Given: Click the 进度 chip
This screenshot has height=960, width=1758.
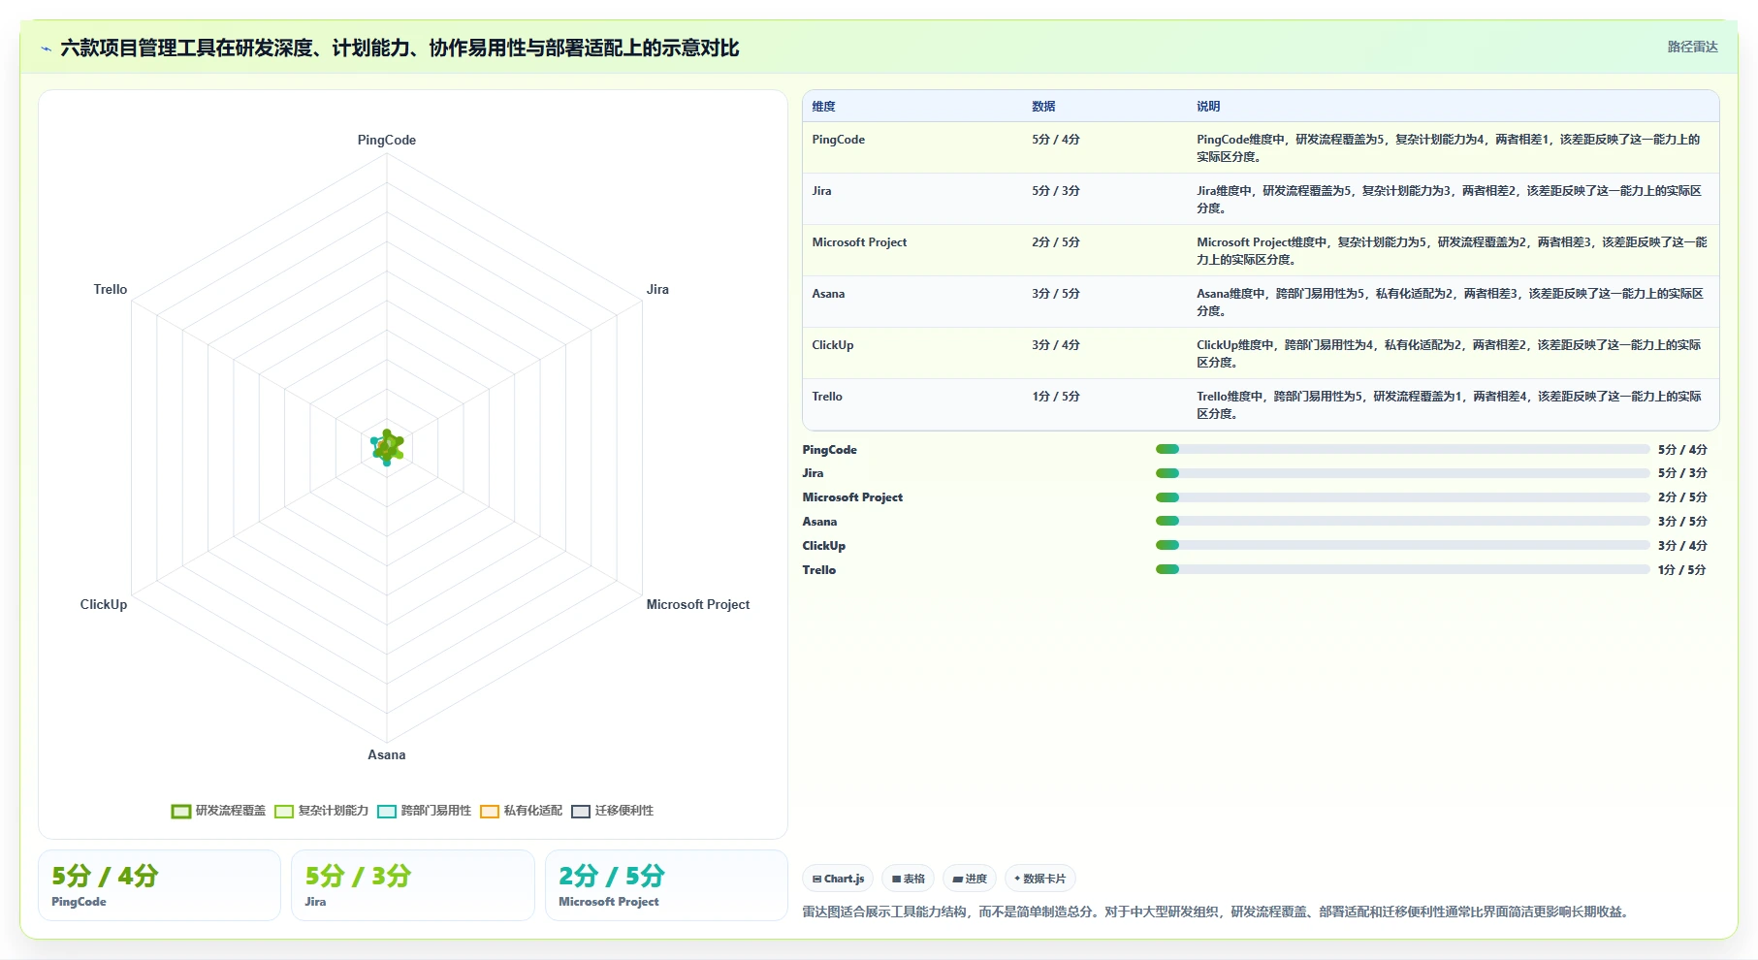Looking at the screenshot, I should point(970,879).
